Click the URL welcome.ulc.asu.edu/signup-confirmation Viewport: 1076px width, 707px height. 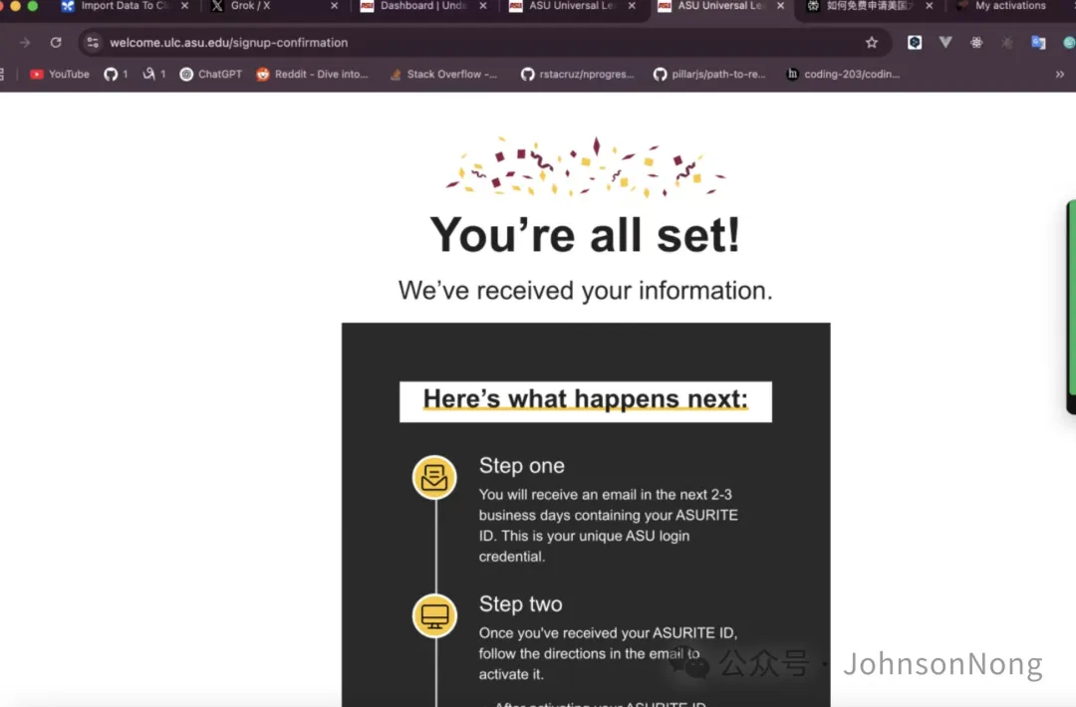coord(228,43)
